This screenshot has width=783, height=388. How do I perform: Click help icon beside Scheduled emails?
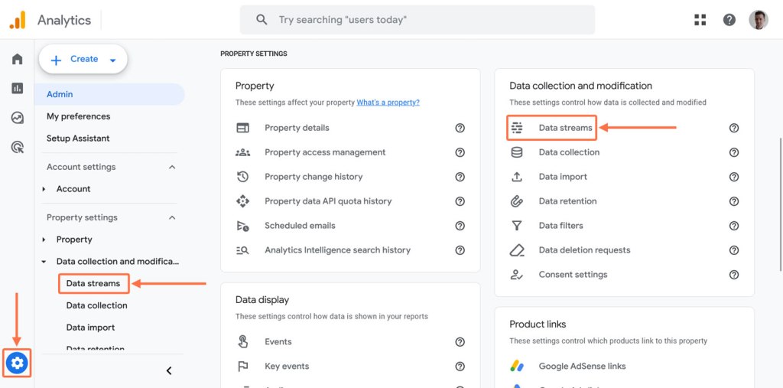pos(460,226)
